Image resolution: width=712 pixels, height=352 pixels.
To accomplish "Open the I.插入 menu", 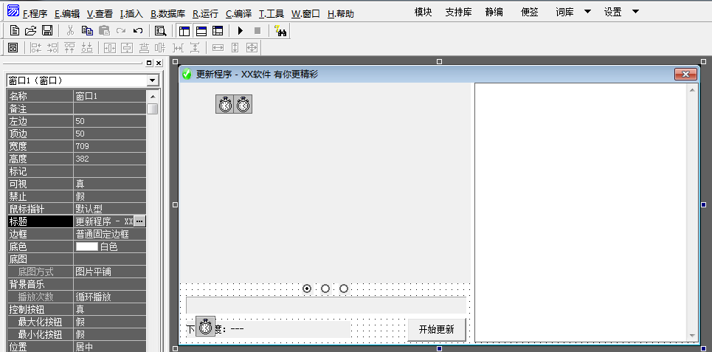I will (x=131, y=14).
